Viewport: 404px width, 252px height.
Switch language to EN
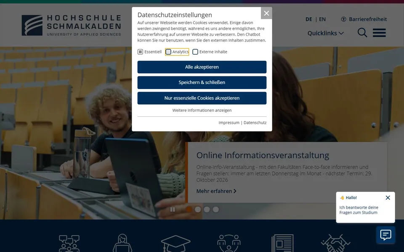point(322,19)
